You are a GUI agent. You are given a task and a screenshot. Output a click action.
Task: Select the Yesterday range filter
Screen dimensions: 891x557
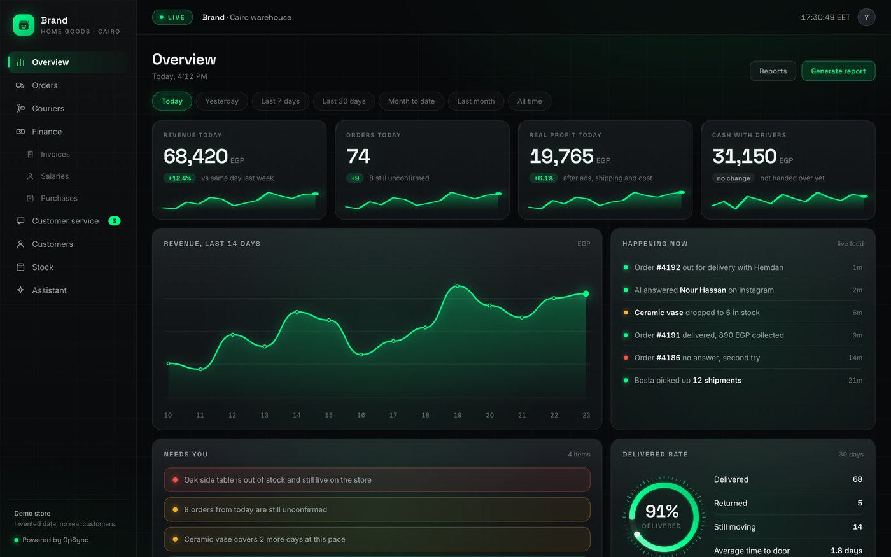221,101
